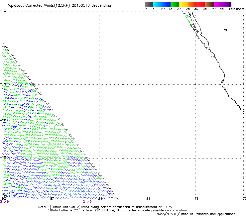Screen dimensions: 246x216
Task: Click the '40' legend tick label
Action: click(213, 9)
